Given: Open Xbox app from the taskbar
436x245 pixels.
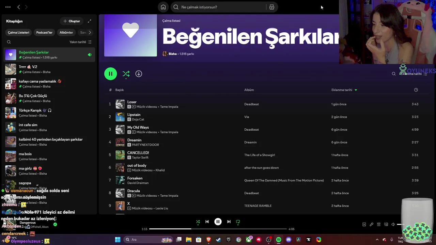Looking at the screenshot, I should [x=249, y=240].
